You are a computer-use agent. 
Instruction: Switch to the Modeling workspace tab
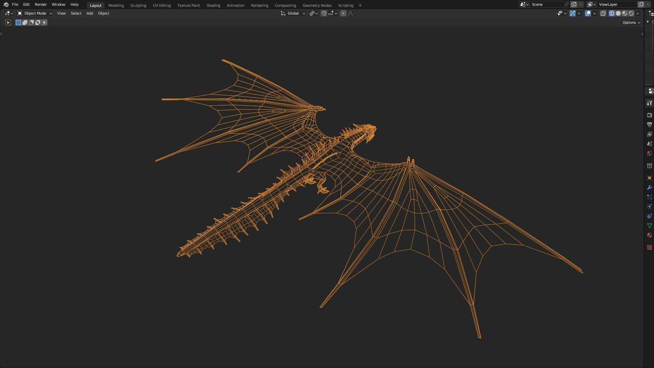click(x=116, y=5)
